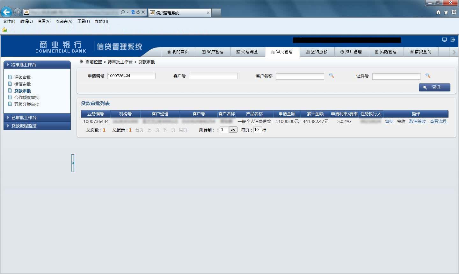The height and width of the screenshot is (274, 459).
Task: Click 查看流程 link in operations column
Action: coord(438,121)
